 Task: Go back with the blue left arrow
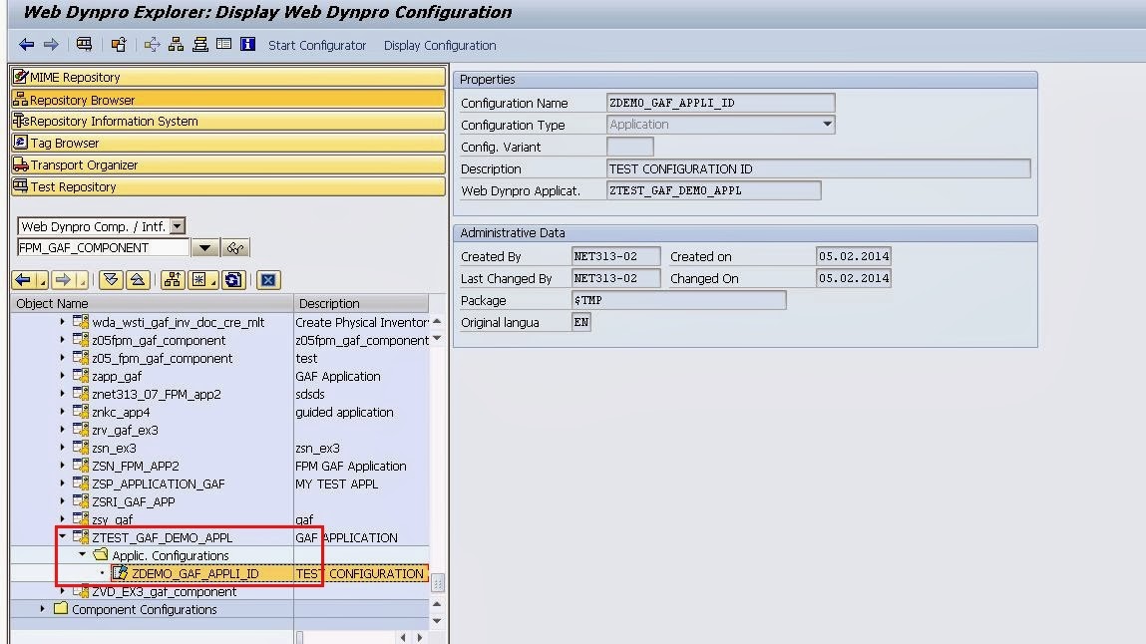point(26,45)
